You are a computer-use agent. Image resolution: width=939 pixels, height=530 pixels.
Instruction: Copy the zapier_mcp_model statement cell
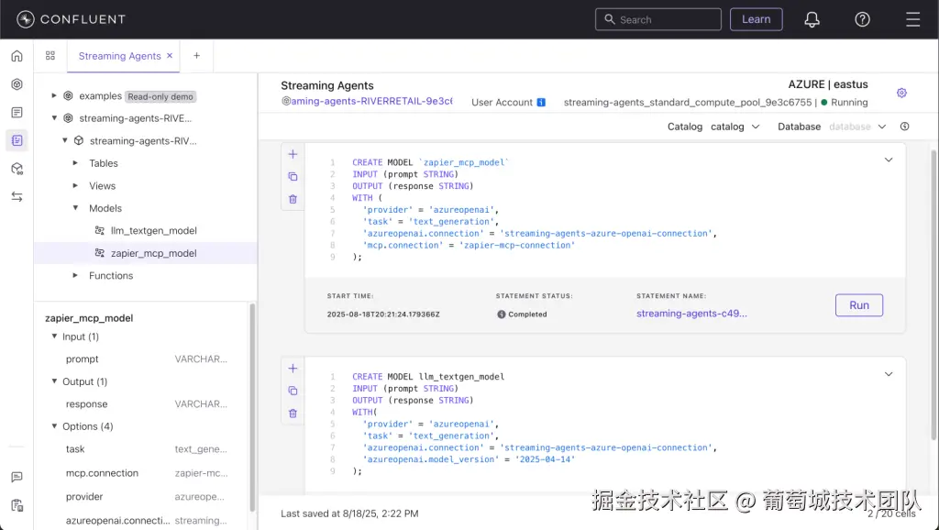[293, 177]
